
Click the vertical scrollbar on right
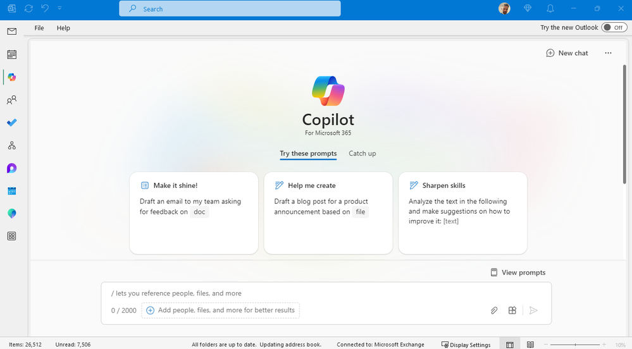tap(624, 124)
